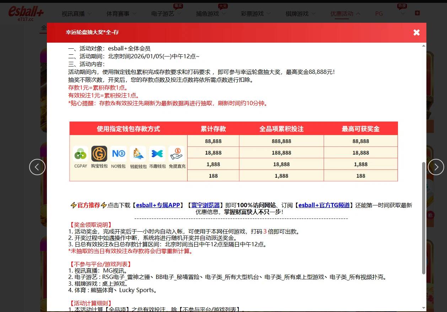Collapse the 优惠活动 up chevron

pyautogui.click(x=358, y=14)
